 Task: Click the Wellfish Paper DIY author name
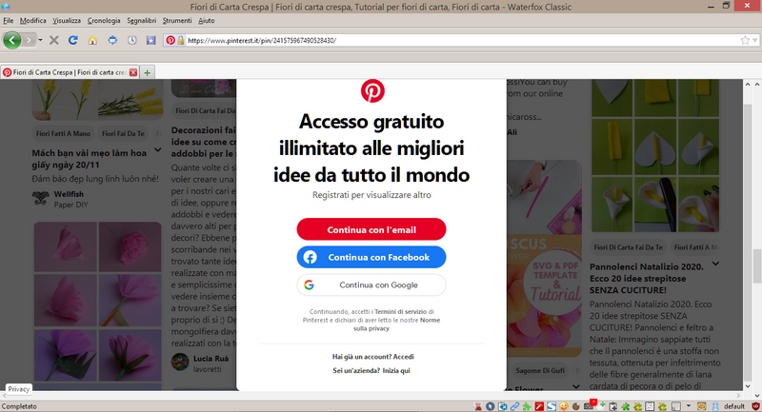pos(69,194)
